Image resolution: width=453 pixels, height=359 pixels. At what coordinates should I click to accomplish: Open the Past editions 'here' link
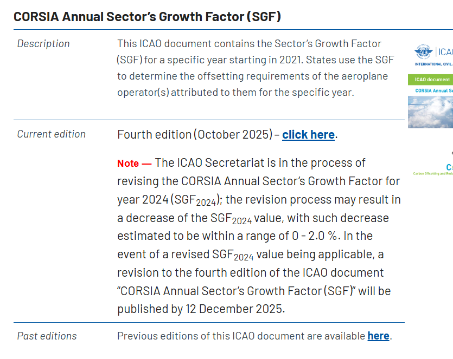point(378,336)
